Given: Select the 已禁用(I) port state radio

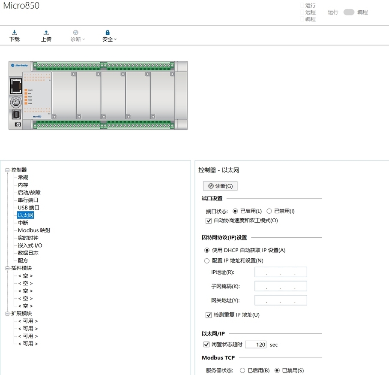Looking at the screenshot, I should tap(269, 211).
